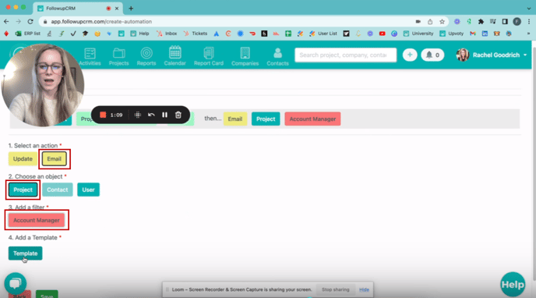Expand the tab search arrow at top right

coord(529,8)
